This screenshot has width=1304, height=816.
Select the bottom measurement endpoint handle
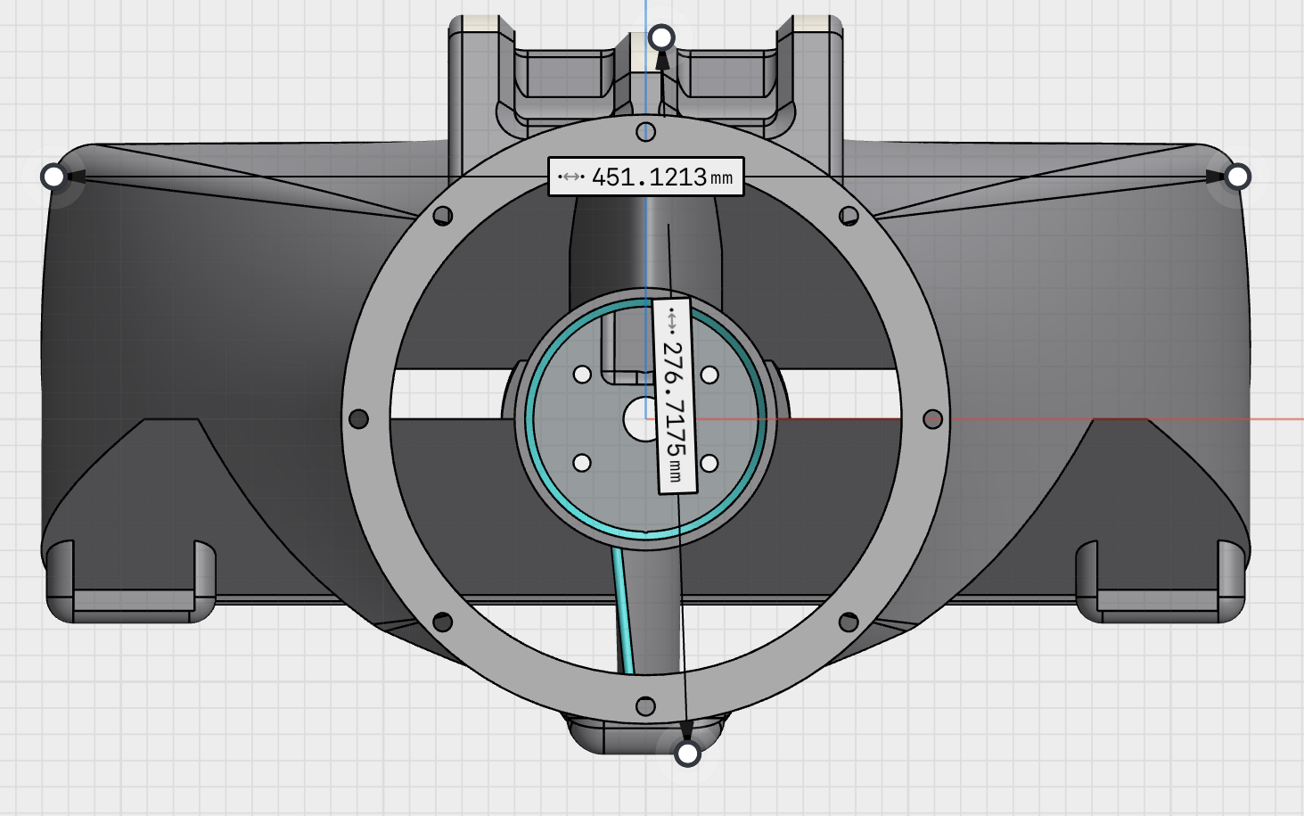tap(687, 754)
